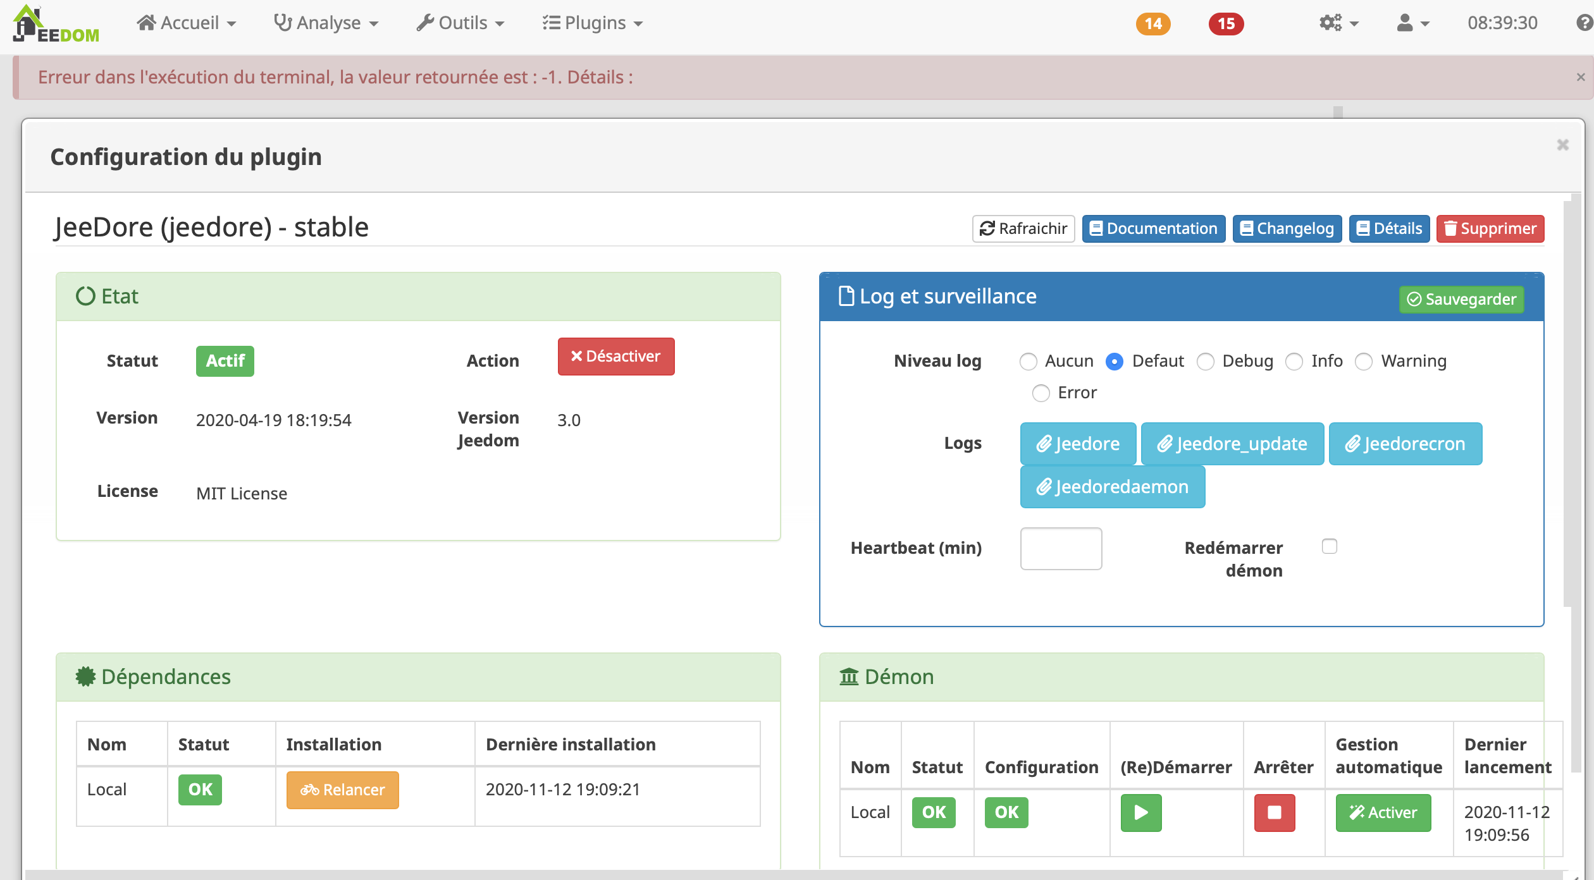
Task: Open the Analyse menu
Action: 326,23
